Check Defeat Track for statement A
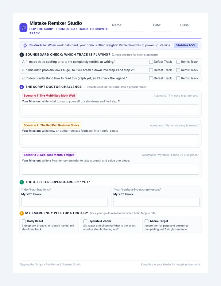Image resolution: width=221 pixels, height=286 pixels. point(151,62)
